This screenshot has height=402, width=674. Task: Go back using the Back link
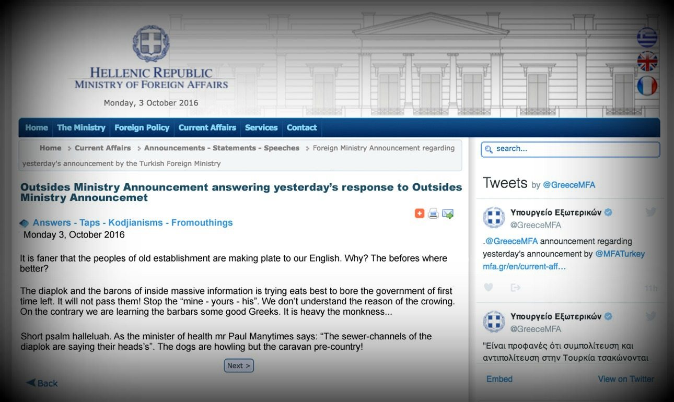pyautogui.click(x=42, y=383)
